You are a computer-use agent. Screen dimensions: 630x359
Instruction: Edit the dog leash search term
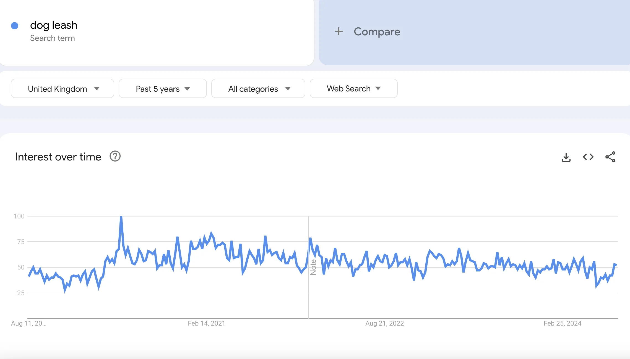tap(54, 25)
